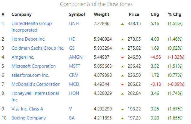Image resolution: width=191 pixels, height=124 pixels.
Task: Click the Company column header
Action: (x=21, y=14)
